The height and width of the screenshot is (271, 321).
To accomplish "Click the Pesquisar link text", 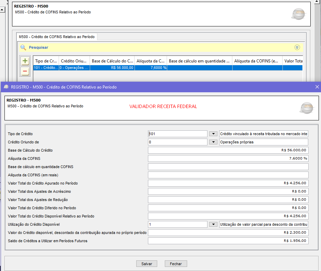I will (x=39, y=47).
